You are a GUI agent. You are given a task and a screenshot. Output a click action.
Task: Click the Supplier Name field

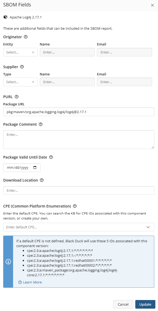click(67, 82)
